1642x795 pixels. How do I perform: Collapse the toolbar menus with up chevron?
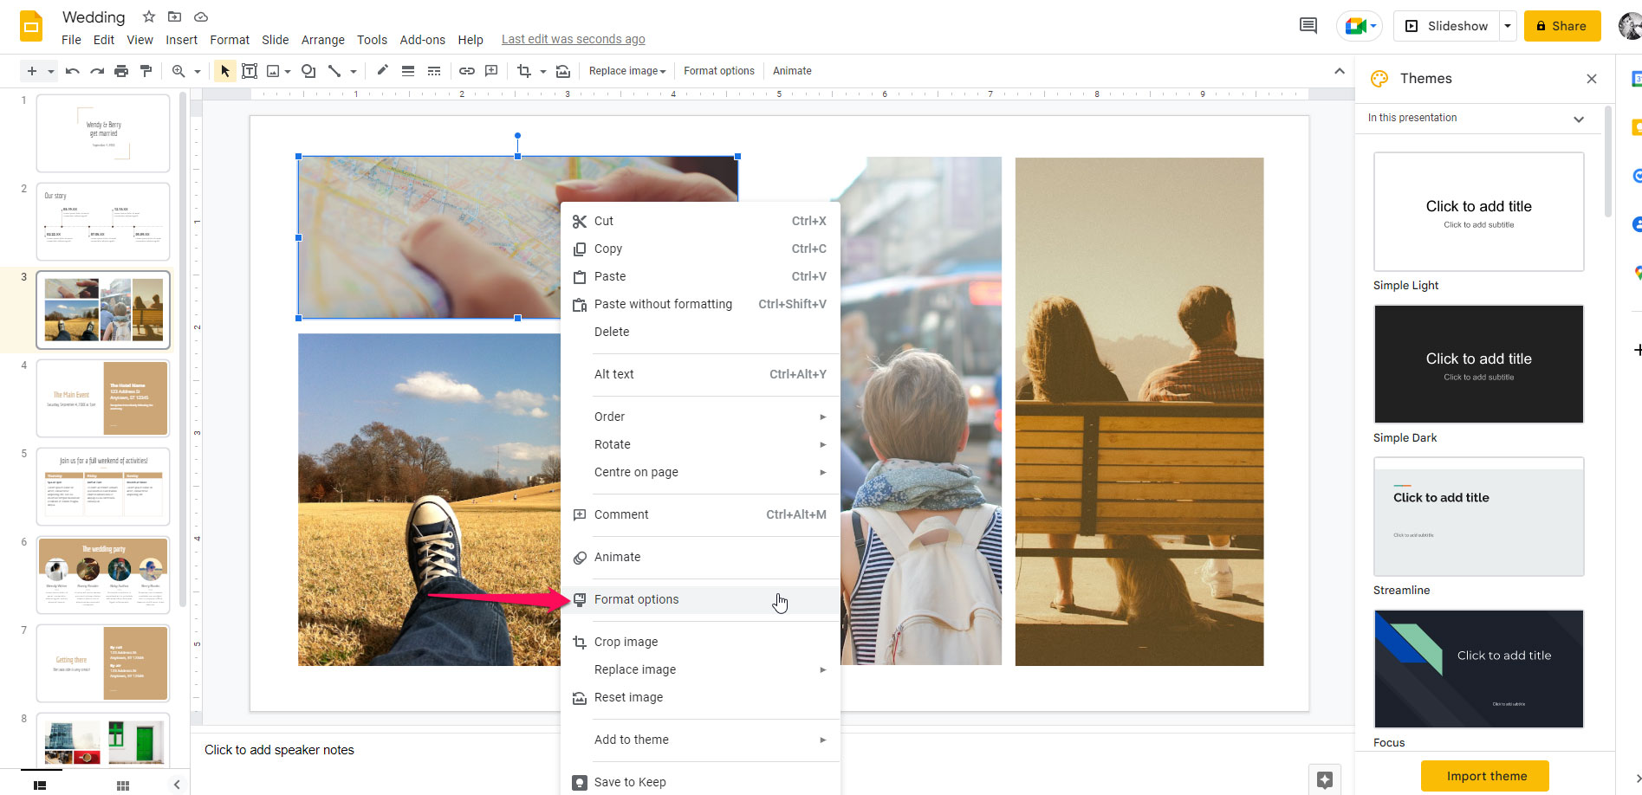point(1339,71)
